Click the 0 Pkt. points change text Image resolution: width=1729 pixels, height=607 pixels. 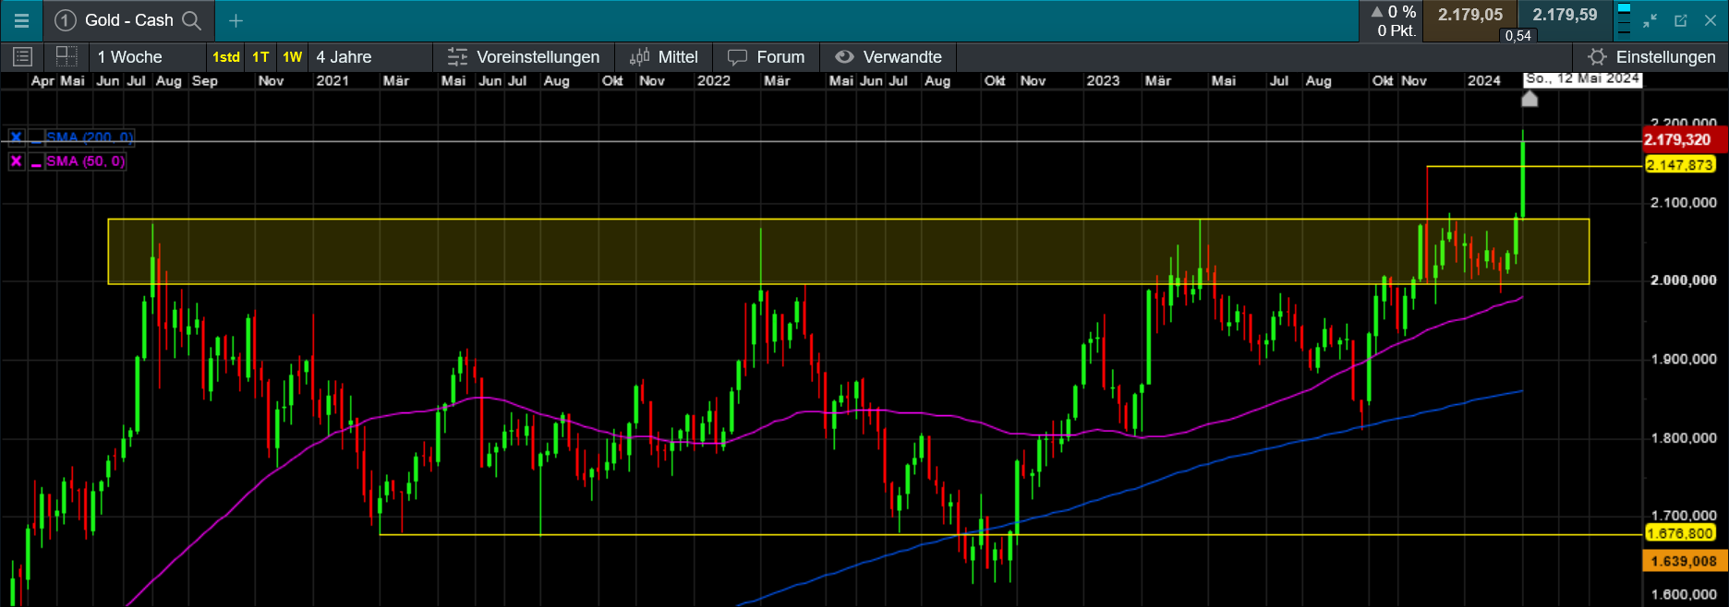[1396, 30]
